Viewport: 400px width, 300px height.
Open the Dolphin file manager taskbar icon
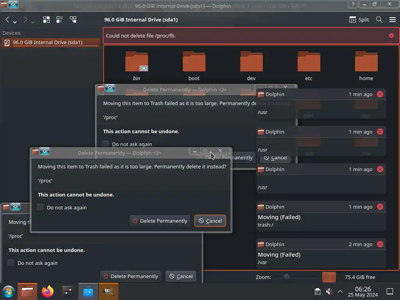pyautogui.click(x=27, y=291)
